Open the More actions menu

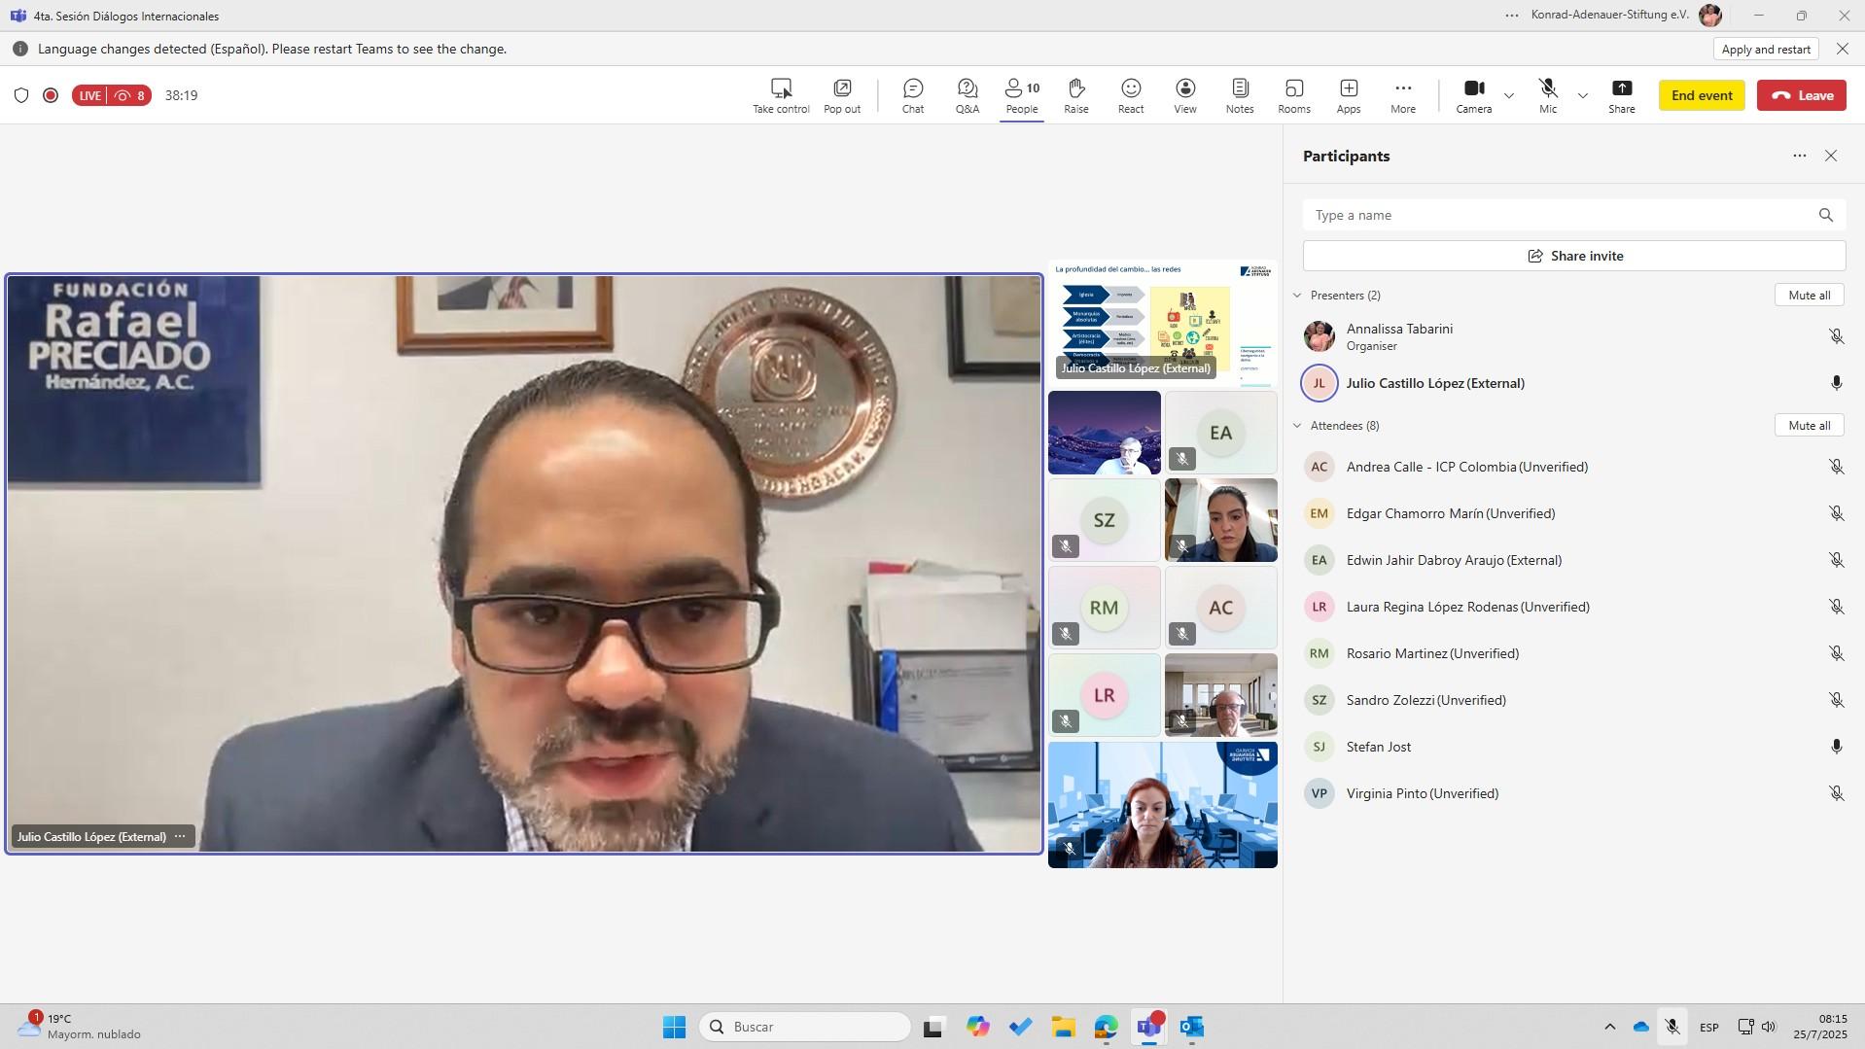tap(1402, 95)
